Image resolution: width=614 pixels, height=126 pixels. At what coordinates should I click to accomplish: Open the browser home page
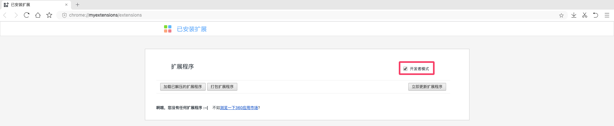pyautogui.click(x=38, y=15)
